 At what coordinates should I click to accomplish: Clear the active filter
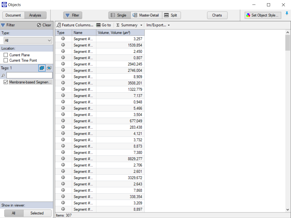pyautogui.click(x=44, y=25)
